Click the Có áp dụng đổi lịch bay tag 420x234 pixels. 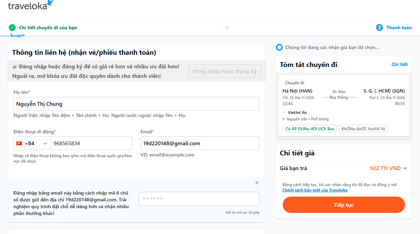pyautogui.click(x=310, y=129)
